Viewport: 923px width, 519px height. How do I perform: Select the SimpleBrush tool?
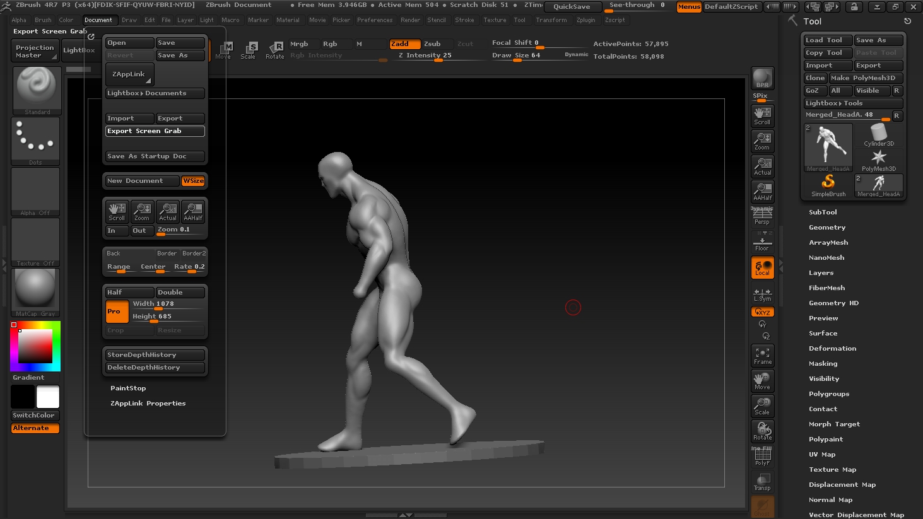828,185
